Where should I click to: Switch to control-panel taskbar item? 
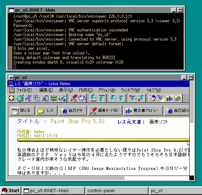coord(117,191)
